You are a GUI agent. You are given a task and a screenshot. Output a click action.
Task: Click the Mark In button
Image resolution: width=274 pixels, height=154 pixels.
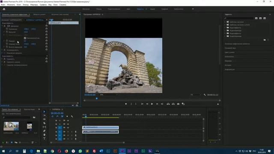(x=131, y=104)
